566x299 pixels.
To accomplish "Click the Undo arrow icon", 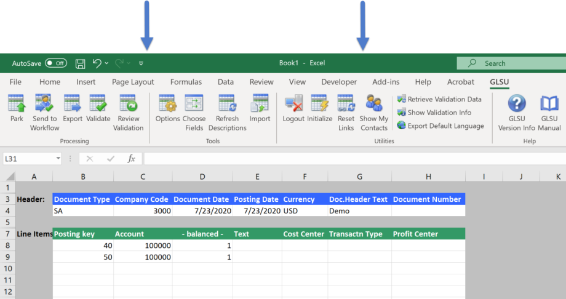I will pos(97,63).
